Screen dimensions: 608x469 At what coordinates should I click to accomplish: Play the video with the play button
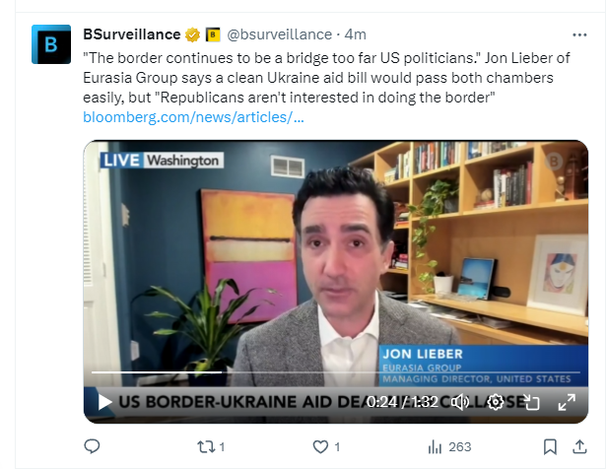point(104,402)
